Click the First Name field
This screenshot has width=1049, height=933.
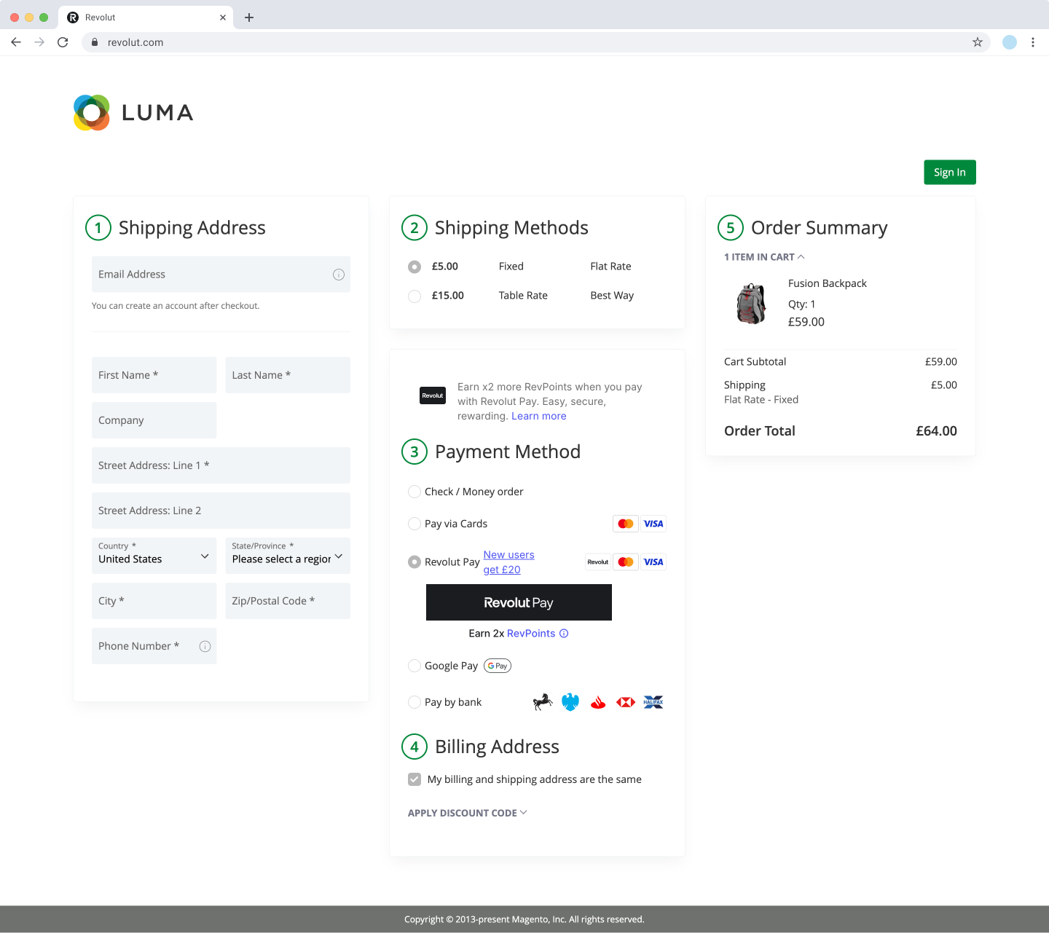[154, 375]
